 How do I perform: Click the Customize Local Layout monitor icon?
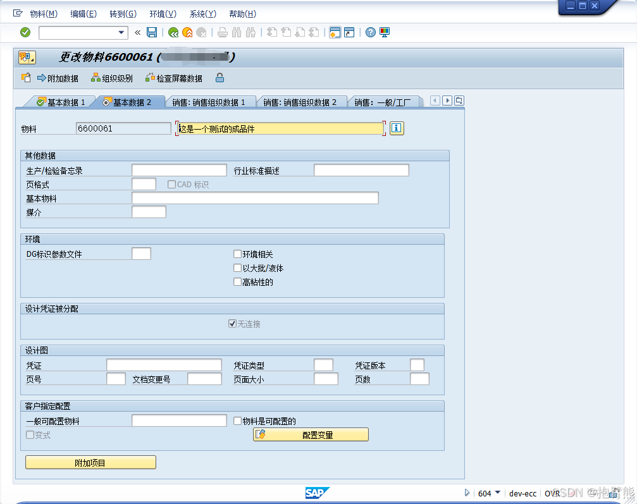(385, 32)
